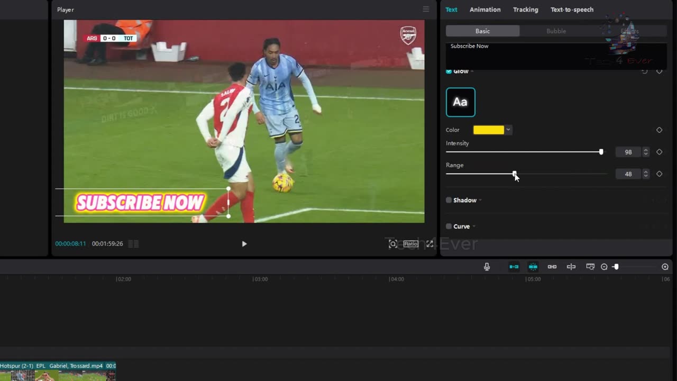Image resolution: width=677 pixels, height=381 pixels.
Task: Click the 02:00 timeline ruler mark
Action: pyautogui.click(x=124, y=279)
